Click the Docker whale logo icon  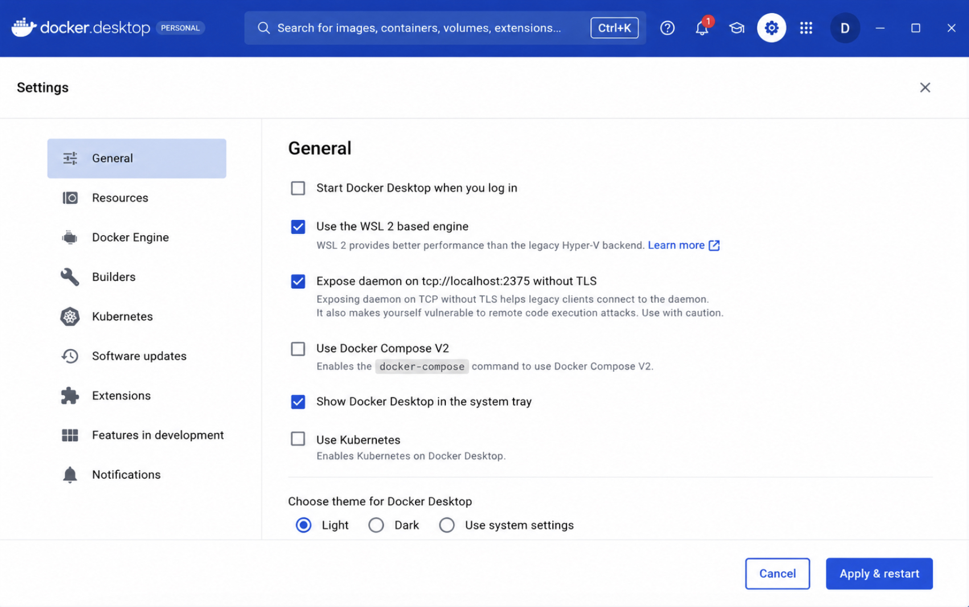[24, 27]
